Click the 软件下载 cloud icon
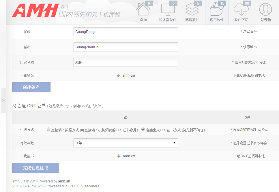 (241, 10)
